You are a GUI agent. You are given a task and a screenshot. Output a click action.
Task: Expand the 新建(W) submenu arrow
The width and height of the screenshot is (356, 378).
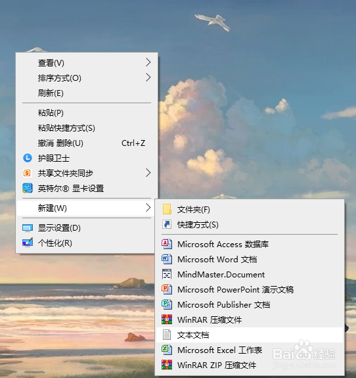pos(148,208)
